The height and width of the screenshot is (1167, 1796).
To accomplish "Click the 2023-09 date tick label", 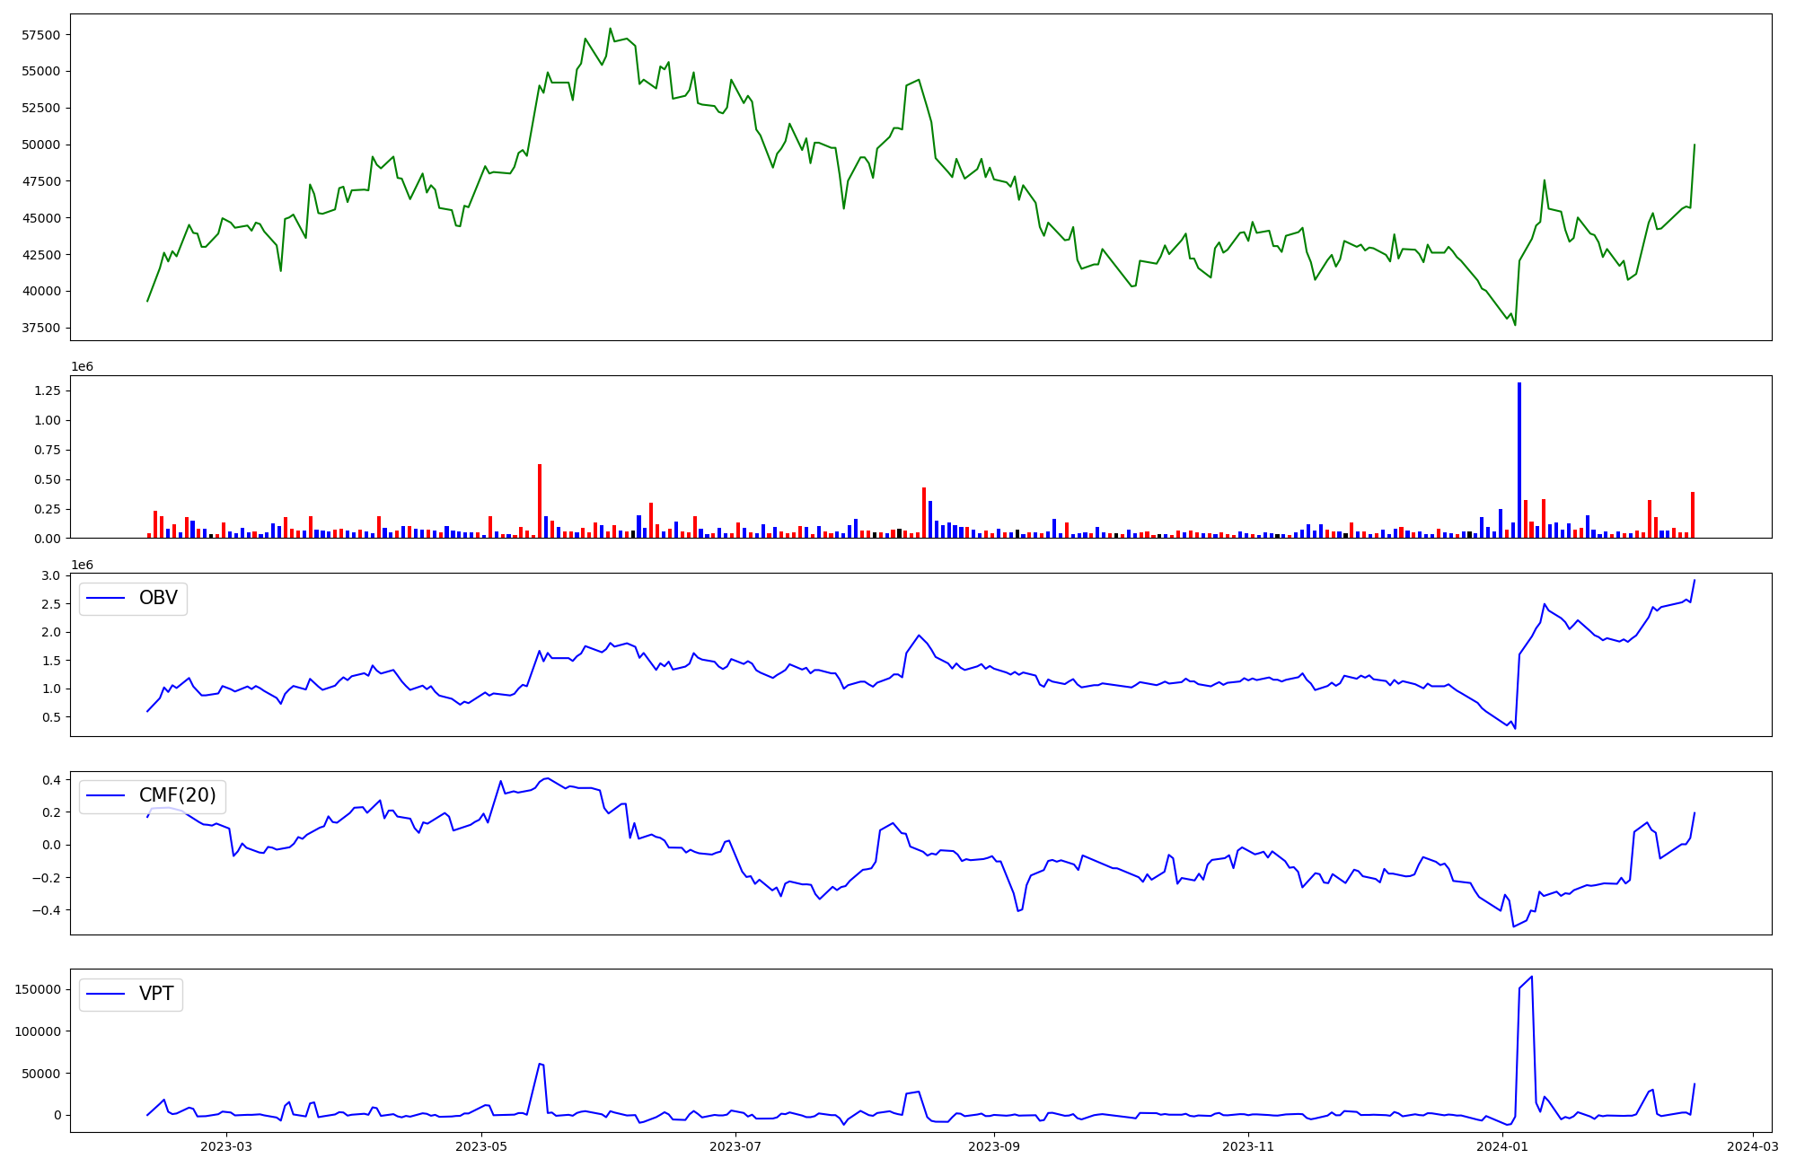I will [x=994, y=1146].
